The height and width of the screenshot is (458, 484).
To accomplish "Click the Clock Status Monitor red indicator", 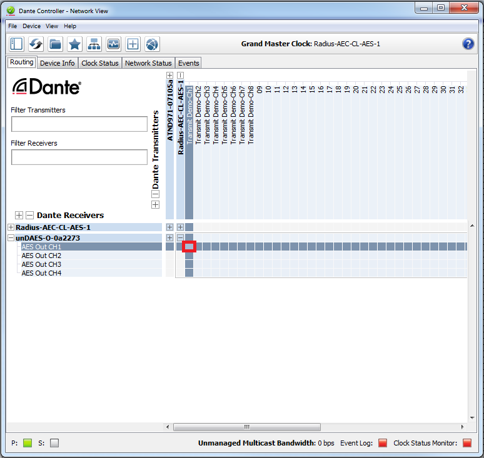I will coord(467,443).
